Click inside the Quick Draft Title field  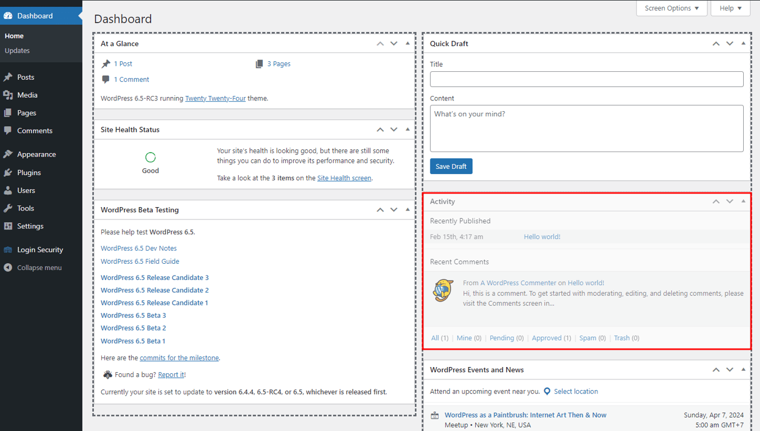pyautogui.click(x=586, y=79)
